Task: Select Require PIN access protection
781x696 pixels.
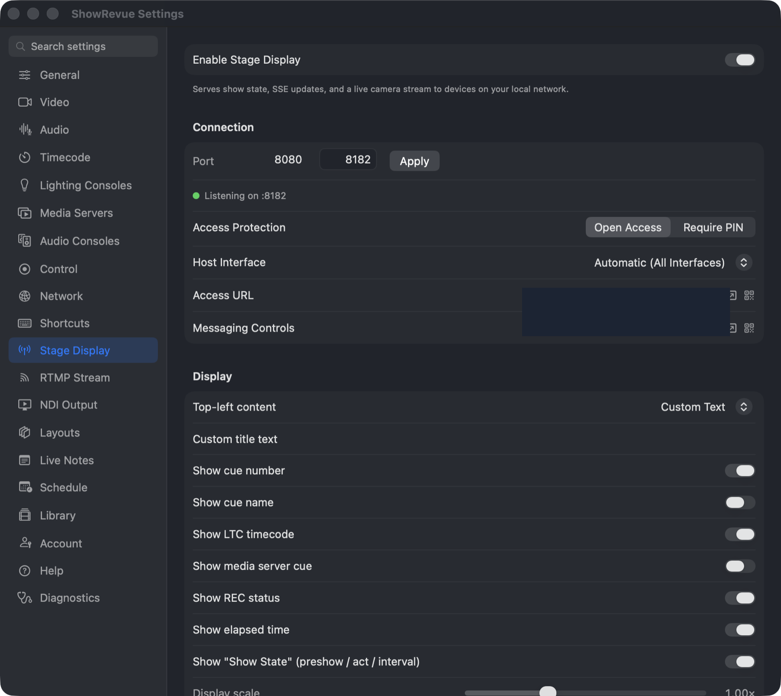Action: point(713,227)
